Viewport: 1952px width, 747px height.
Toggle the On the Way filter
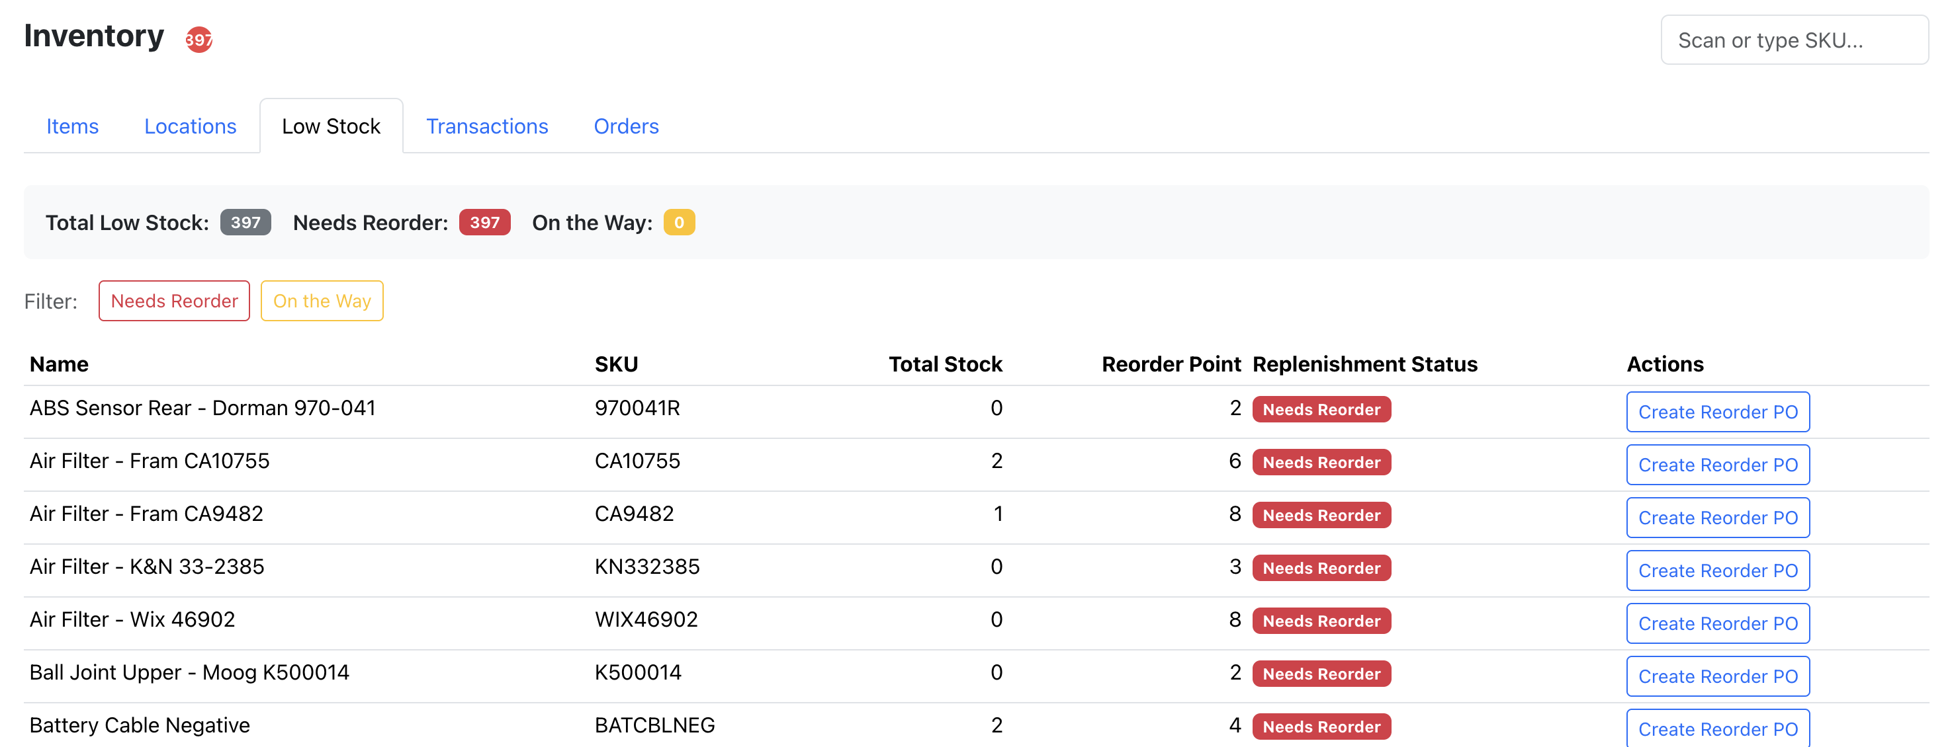(322, 301)
